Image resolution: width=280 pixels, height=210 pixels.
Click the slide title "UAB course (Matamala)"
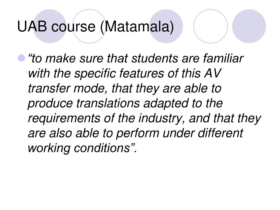pyautogui.click(x=95, y=27)
